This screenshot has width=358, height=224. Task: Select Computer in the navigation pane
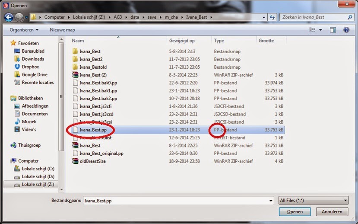pyautogui.click(x=28, y=161)
